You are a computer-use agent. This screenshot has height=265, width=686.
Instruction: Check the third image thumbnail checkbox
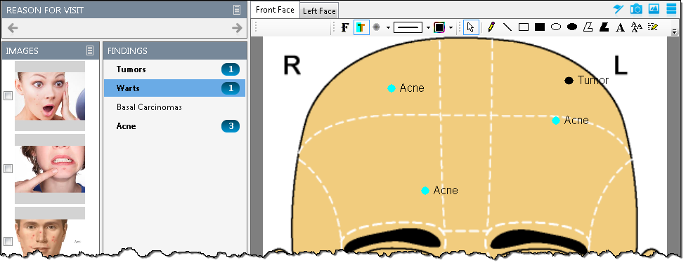coord(8,241)
